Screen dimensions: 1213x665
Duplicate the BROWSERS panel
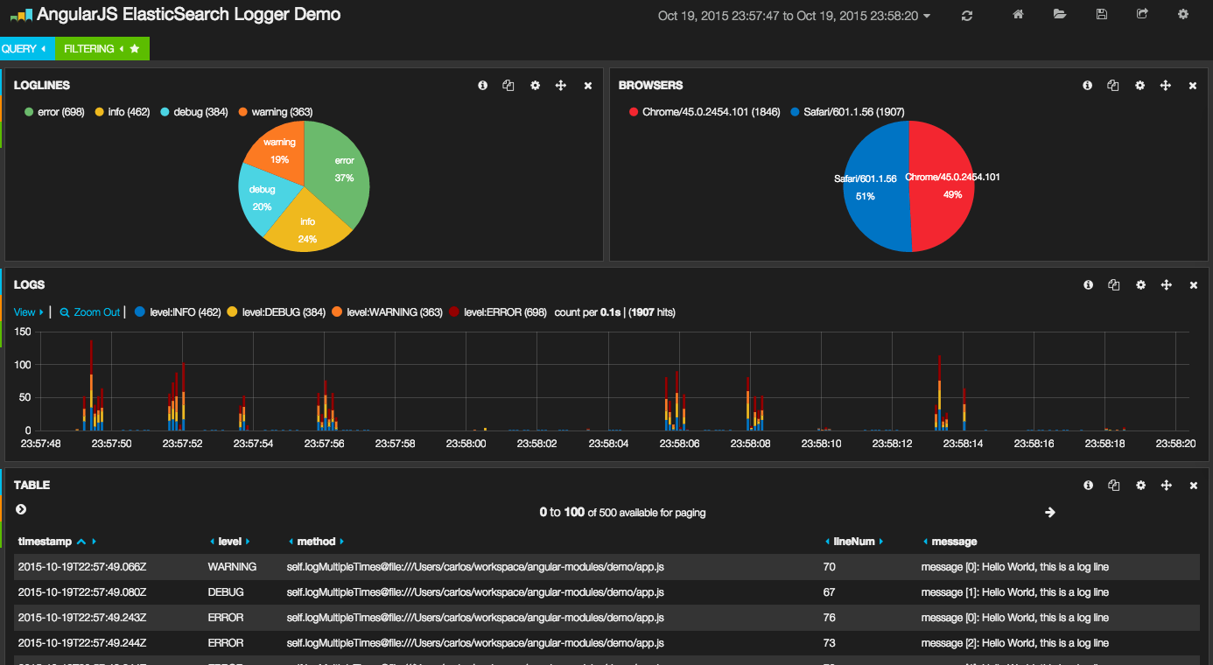[x=1113, y=86]
